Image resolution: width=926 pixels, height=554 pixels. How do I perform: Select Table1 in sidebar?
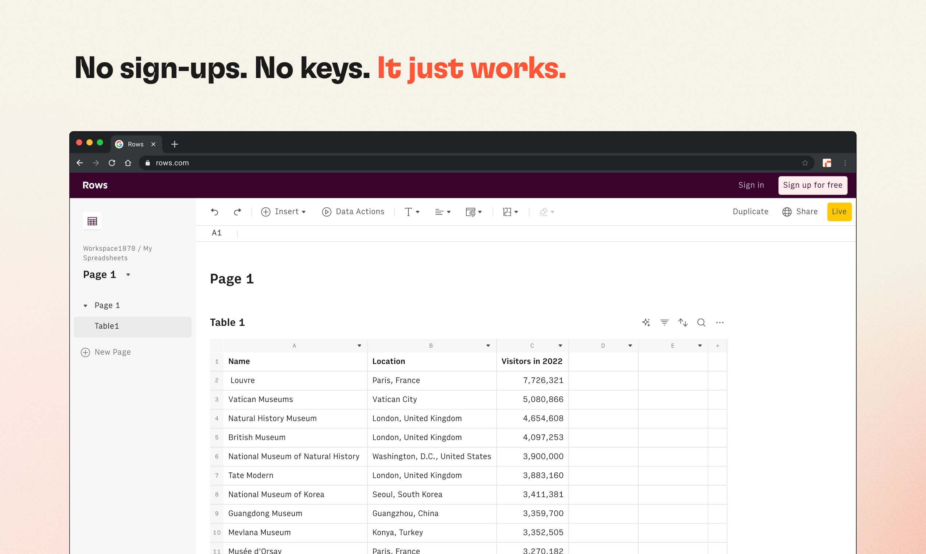[x=133, y=326]
